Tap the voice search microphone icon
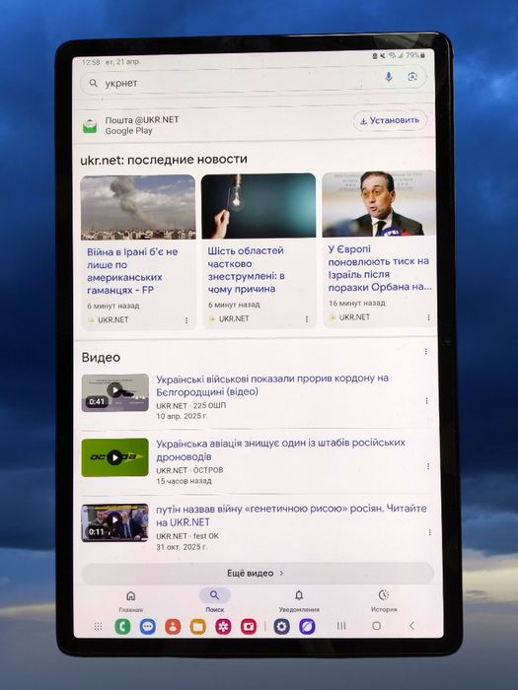Screen dimensions: 518x690 pos(389,77)
